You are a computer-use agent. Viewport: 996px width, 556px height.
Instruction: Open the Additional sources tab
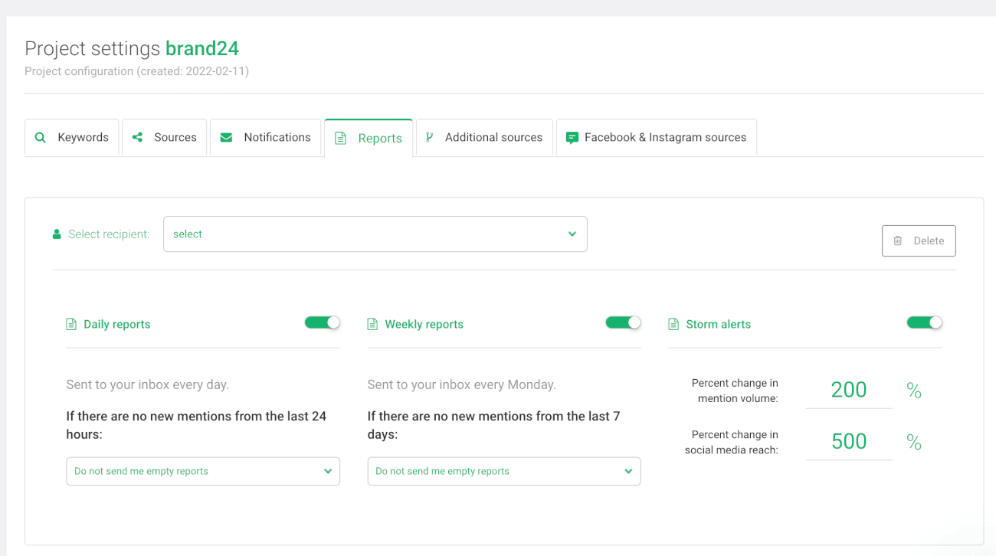point(484,137)
